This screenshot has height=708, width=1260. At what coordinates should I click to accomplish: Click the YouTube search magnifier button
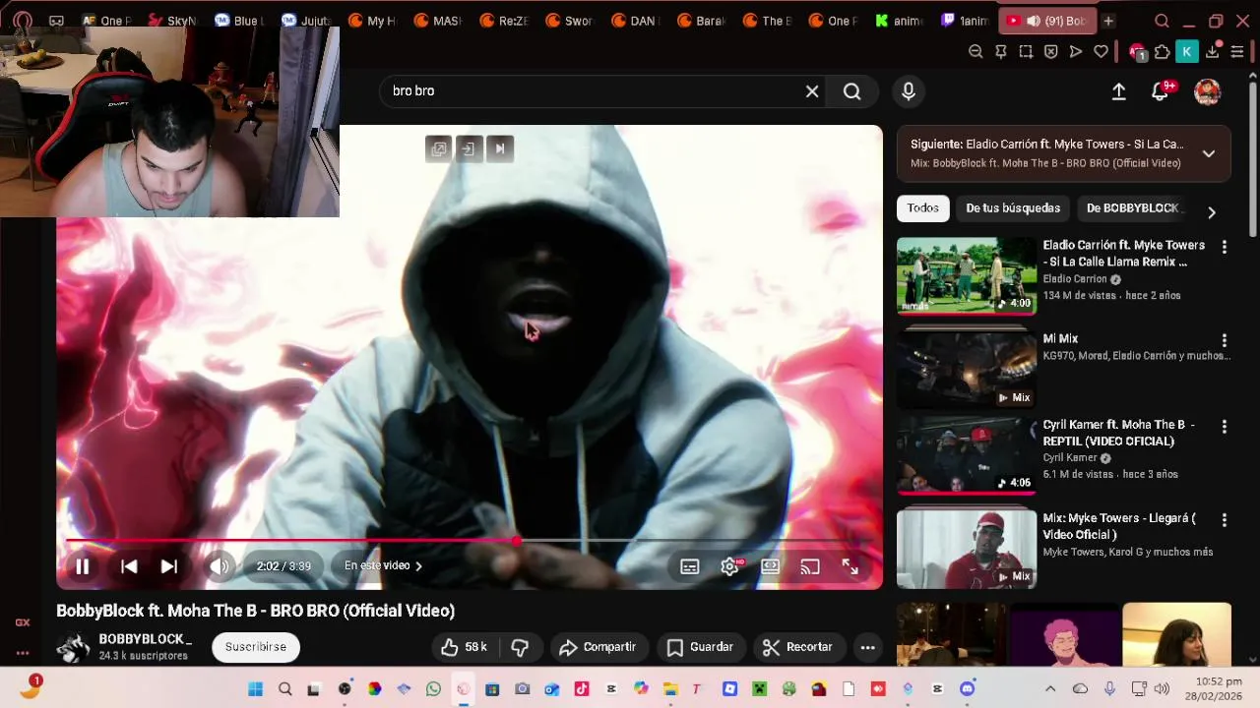click(852, 91)
